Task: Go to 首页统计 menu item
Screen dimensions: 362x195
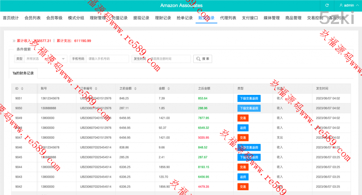Action: tap(11, 18)
